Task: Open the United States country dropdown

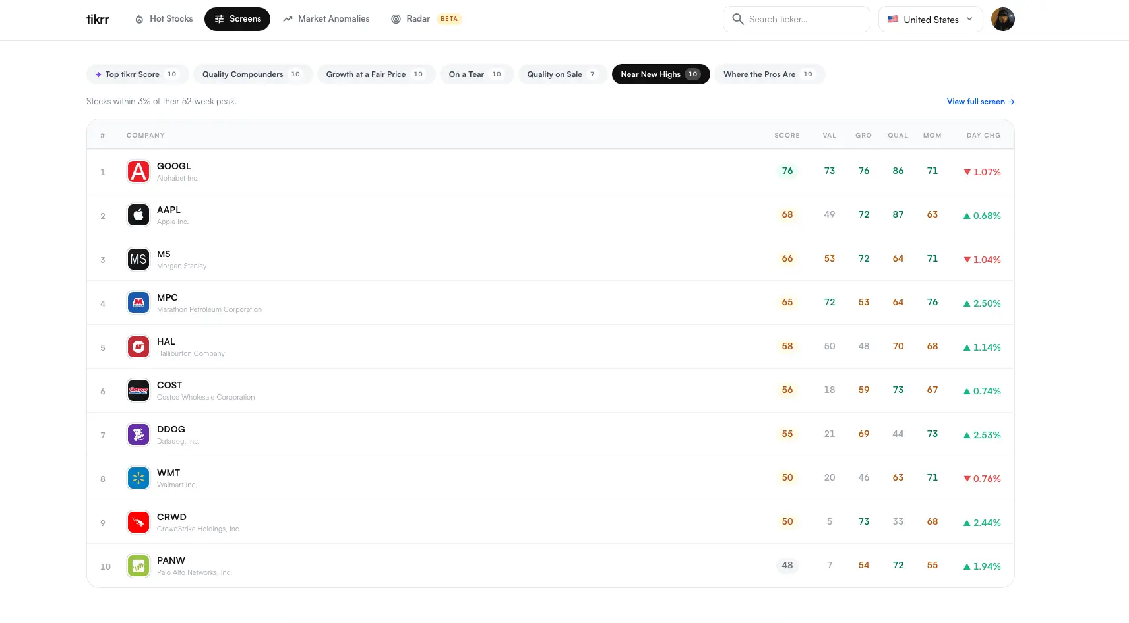Action: 931,19
